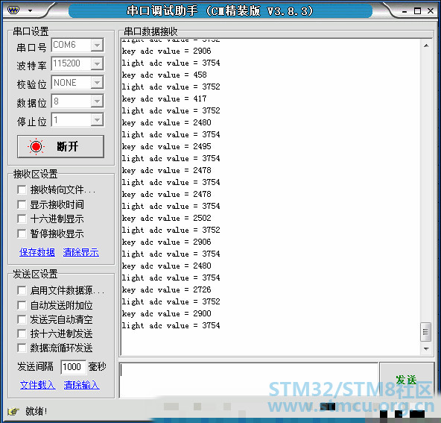Enable 显示接收时间 checkbox
Screen dimensions: 441x423
pyautogui.click(x=22, y=204)
